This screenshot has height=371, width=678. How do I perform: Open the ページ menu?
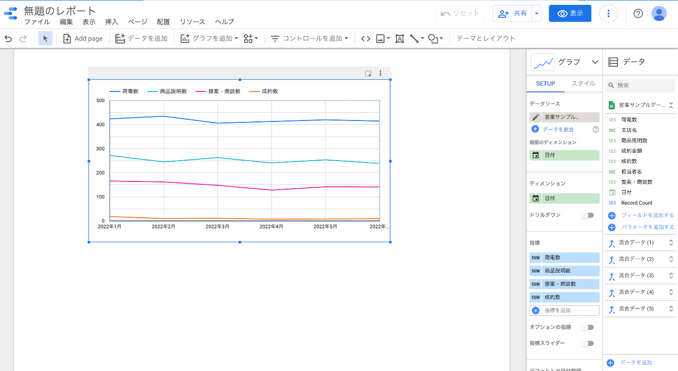pos(138,22)
